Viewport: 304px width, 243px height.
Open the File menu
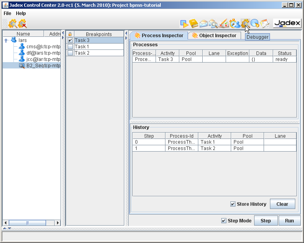[x=8, y=13]
